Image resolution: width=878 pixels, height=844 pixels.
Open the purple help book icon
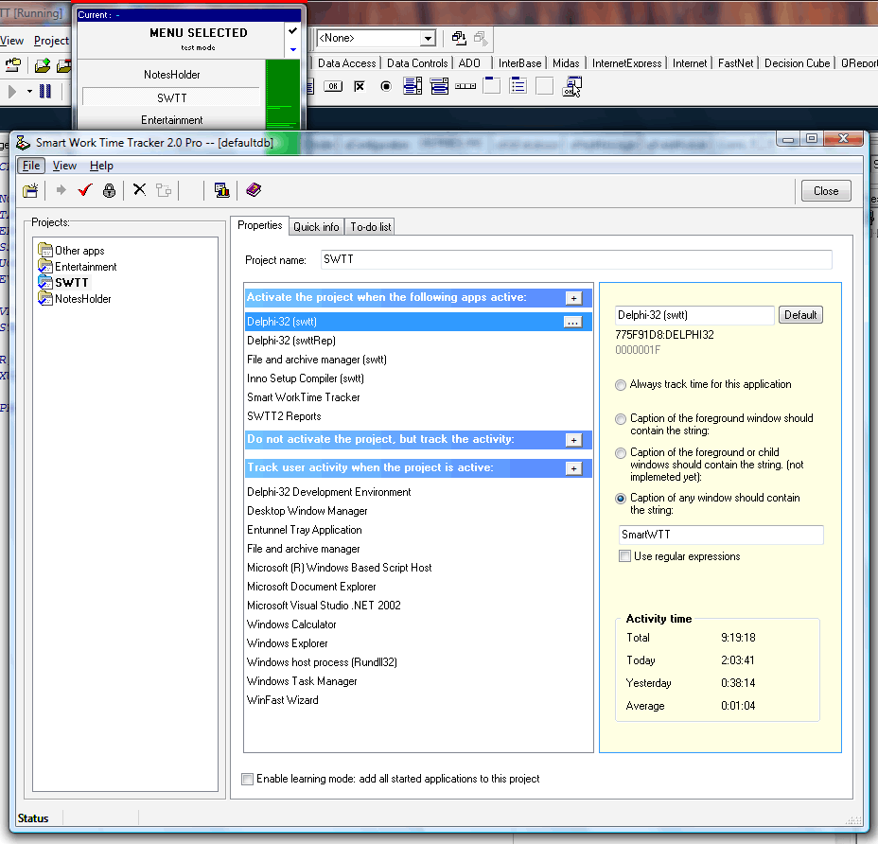[x=253, y=190]
